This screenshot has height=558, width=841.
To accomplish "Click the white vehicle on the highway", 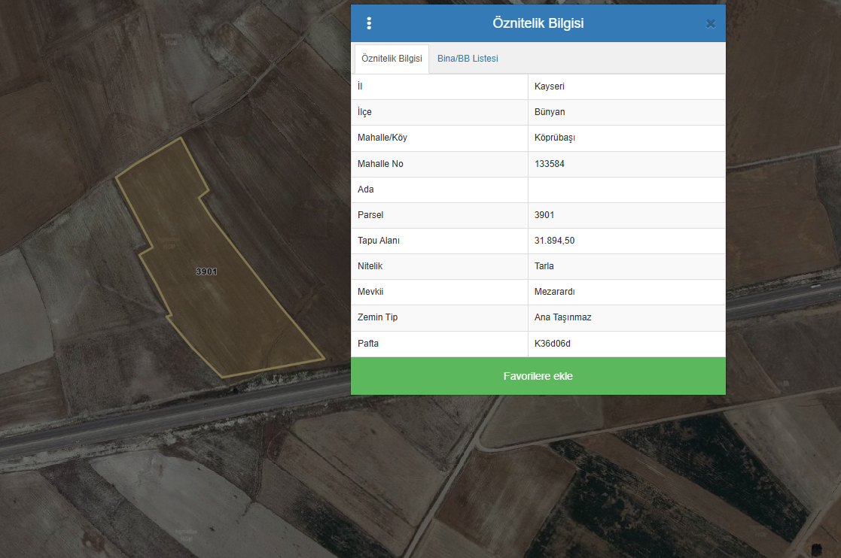I will pyautogui.click(x=815, y=286).
